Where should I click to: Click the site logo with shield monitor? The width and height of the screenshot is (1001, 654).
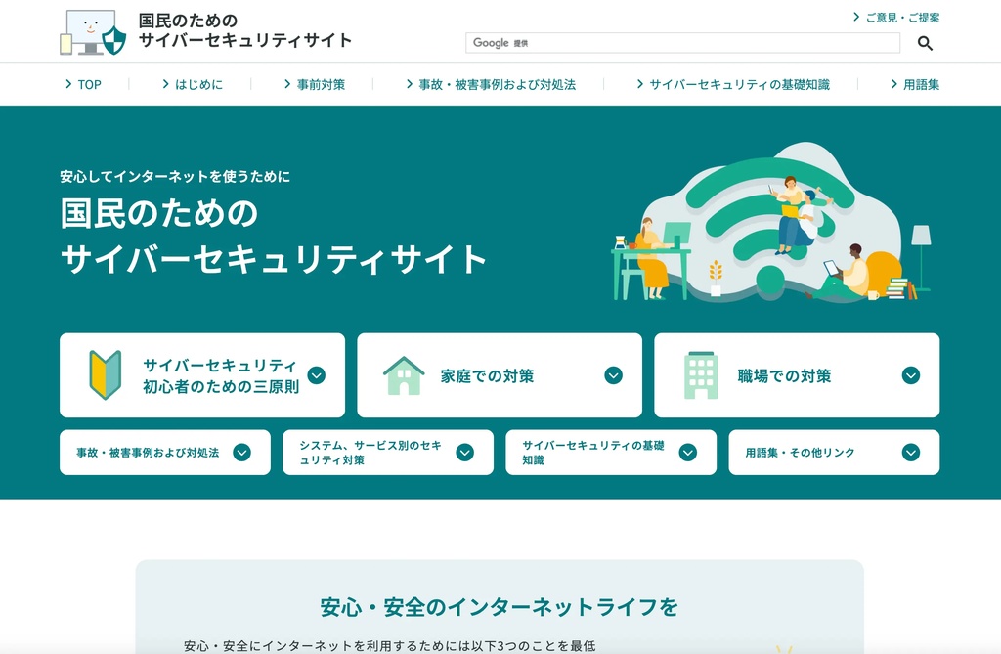click(x=94, y=32)
